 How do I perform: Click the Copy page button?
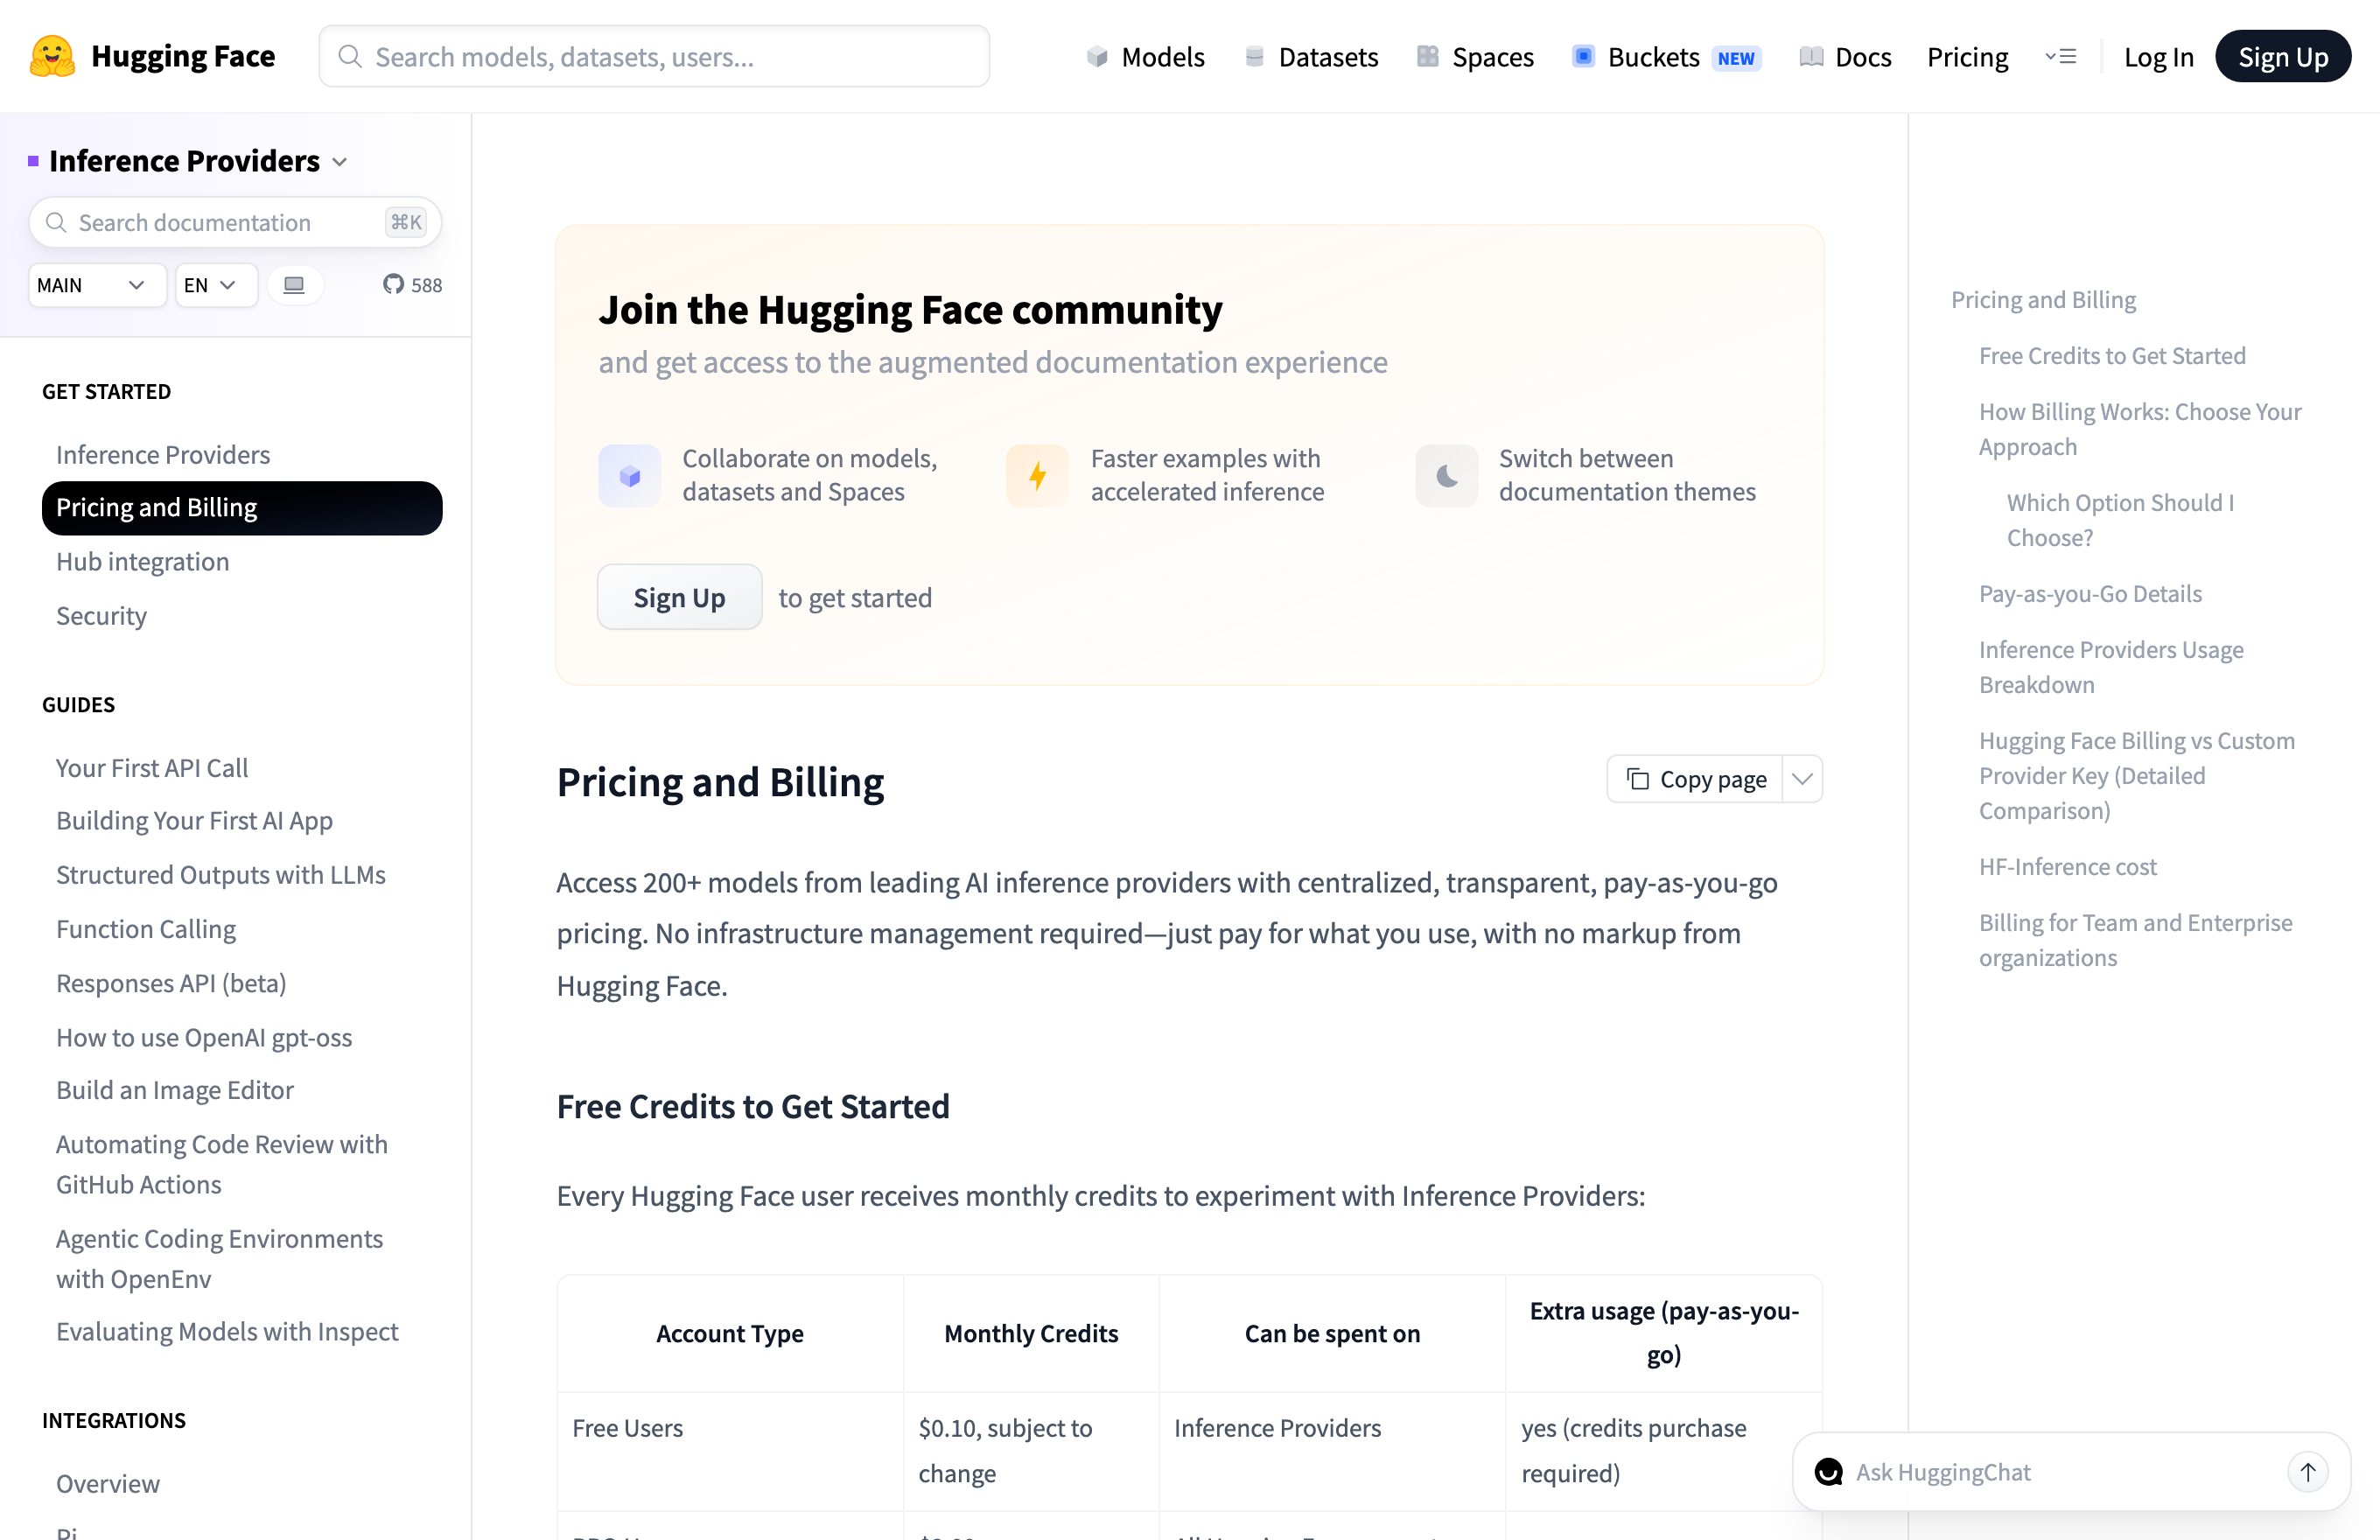(x=1695, y=779)
